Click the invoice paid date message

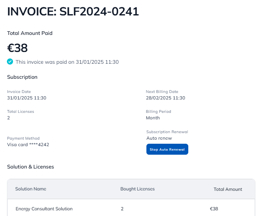click(x=67, y=62)
